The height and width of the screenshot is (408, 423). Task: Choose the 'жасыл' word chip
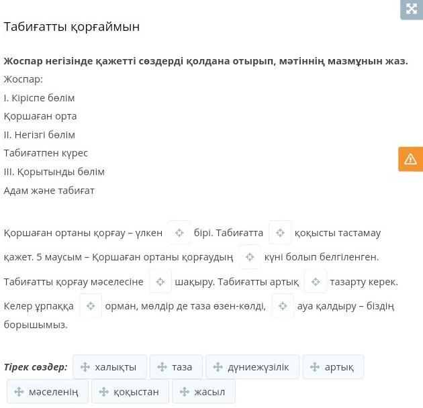click(x=203, y=391)
